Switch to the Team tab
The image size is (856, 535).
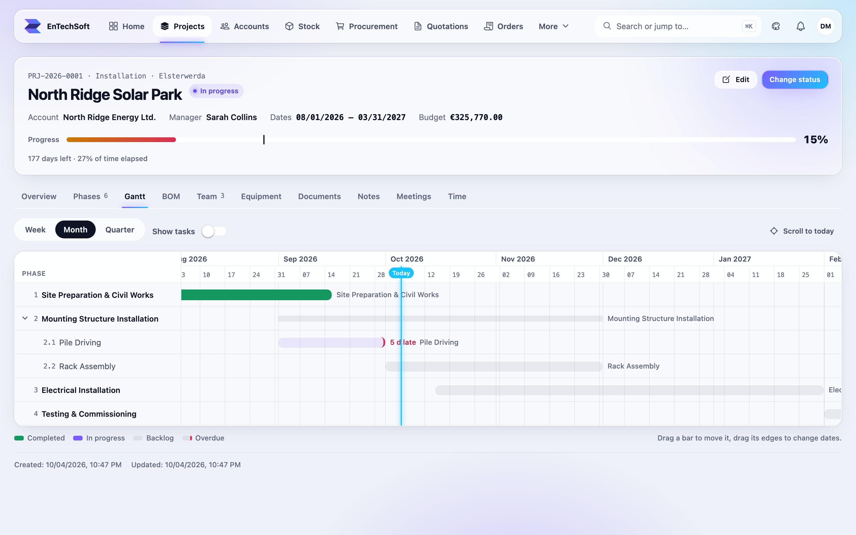[210, 196]
